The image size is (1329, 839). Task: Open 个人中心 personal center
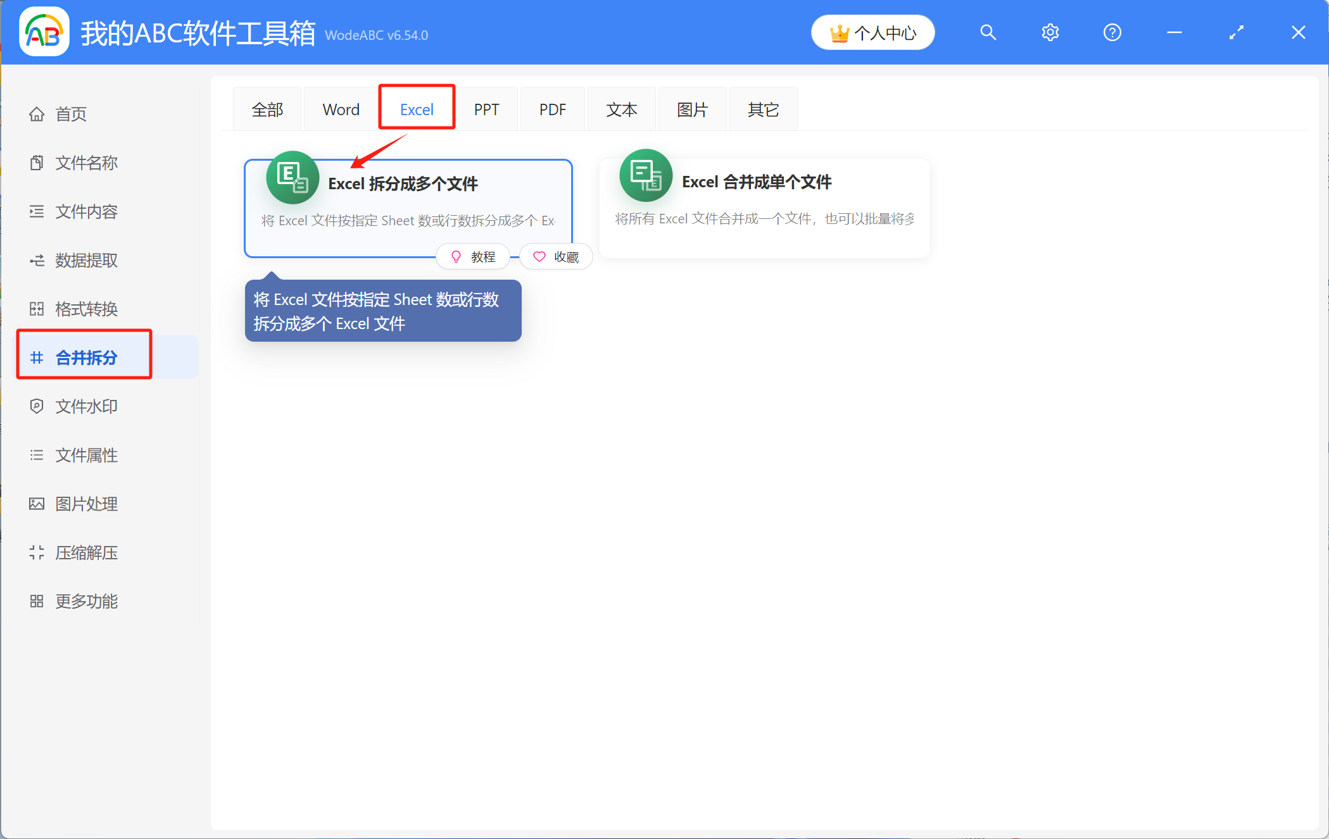872,32
